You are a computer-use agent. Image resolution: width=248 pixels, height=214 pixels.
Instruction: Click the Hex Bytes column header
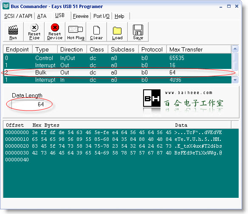(x=46, y=125)
